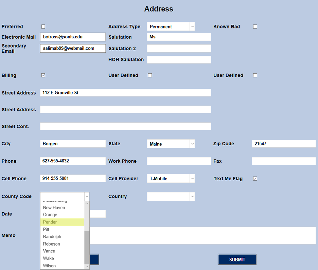Click the Zip Code field showing 21547
318x270 pixels.
(283, 144)
